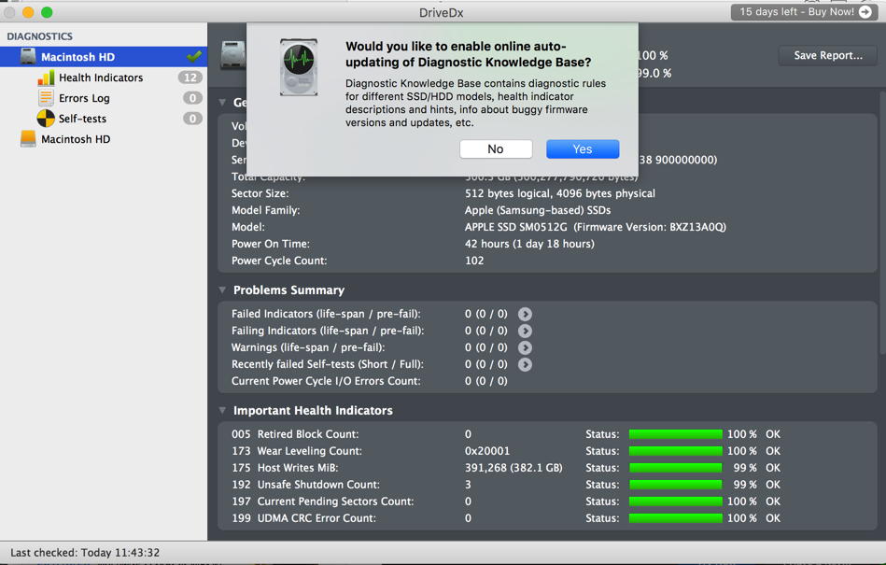
Task: Click the Model value APPLE SSD SM0512G
Action: 595,227
